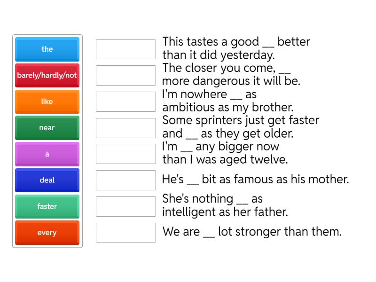
Task: Select the green 'faster' word tile
Action: [47, 206]
